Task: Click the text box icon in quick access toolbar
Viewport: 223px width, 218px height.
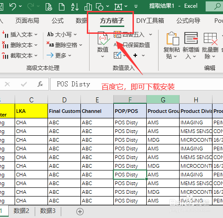Action: (118, 7)
